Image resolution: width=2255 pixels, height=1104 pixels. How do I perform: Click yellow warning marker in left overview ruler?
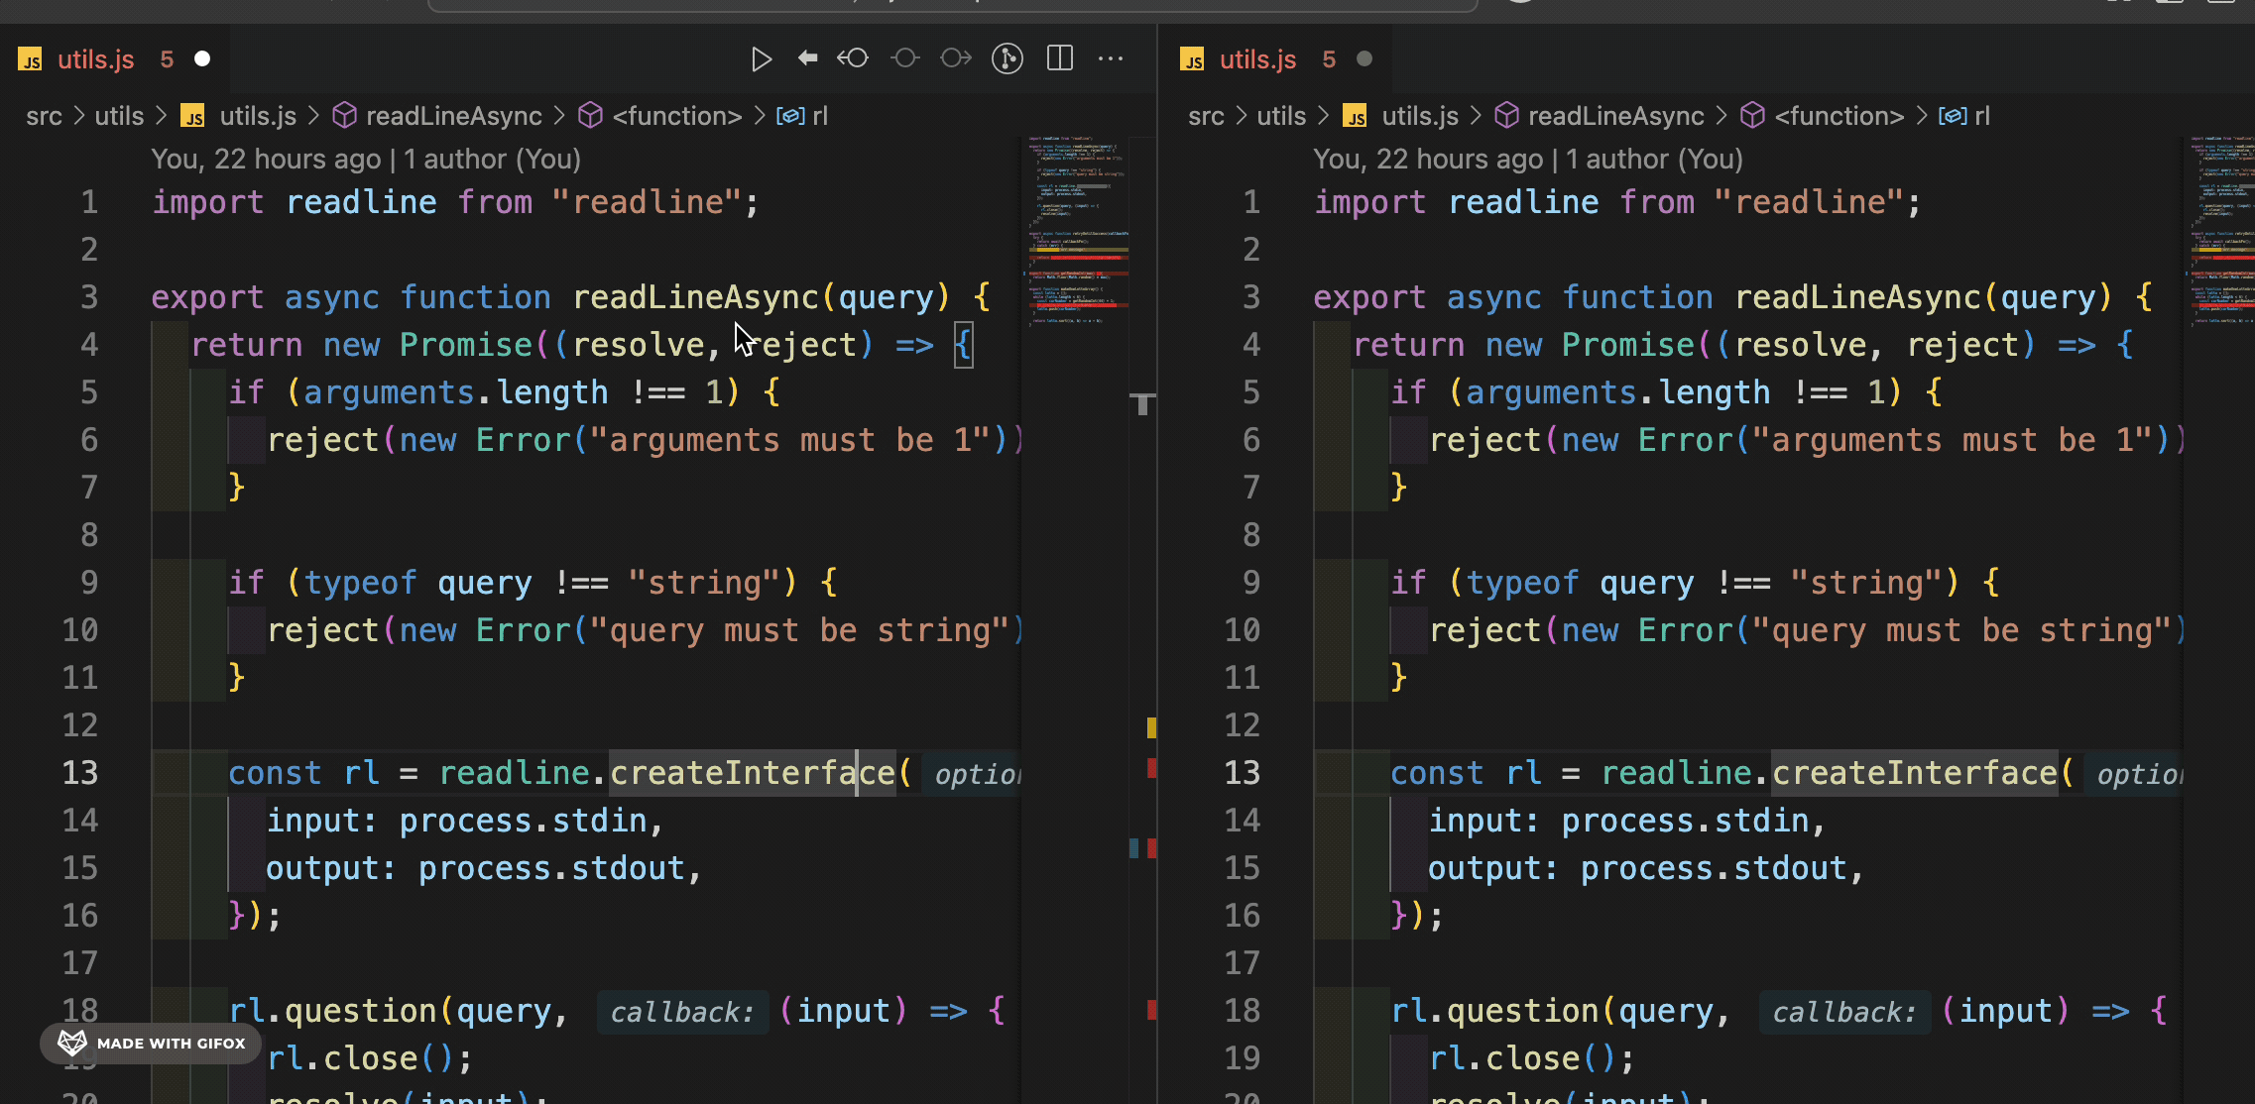(x=1151, y=728)
